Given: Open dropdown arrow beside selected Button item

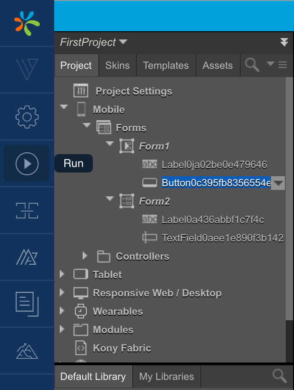Looking at the screenshot, I should coord(278,184).
